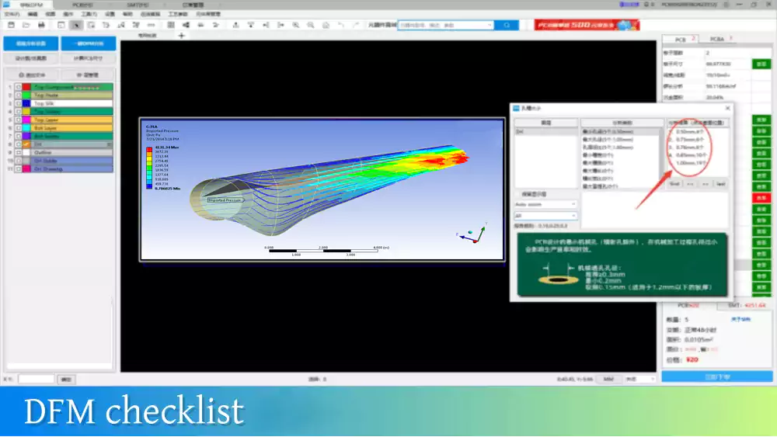
Task: Toggle checkbox for Top Layer row
Action: (19, 120)
